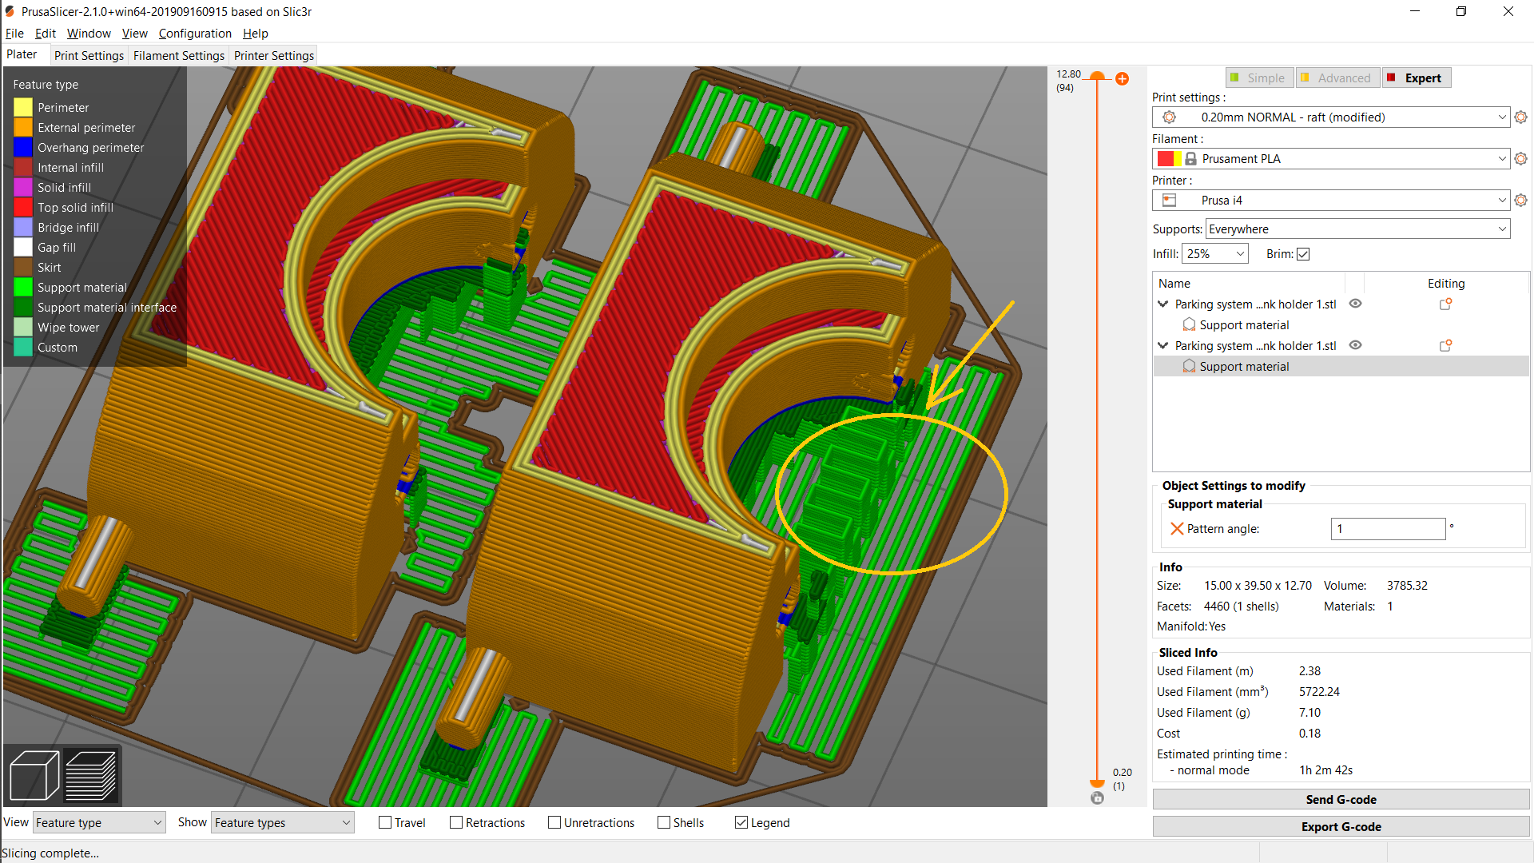This screenshot has height=863, width=1534.
Task: Click editing icon for second Parking system object
Action: click(x=1445, y=346)
